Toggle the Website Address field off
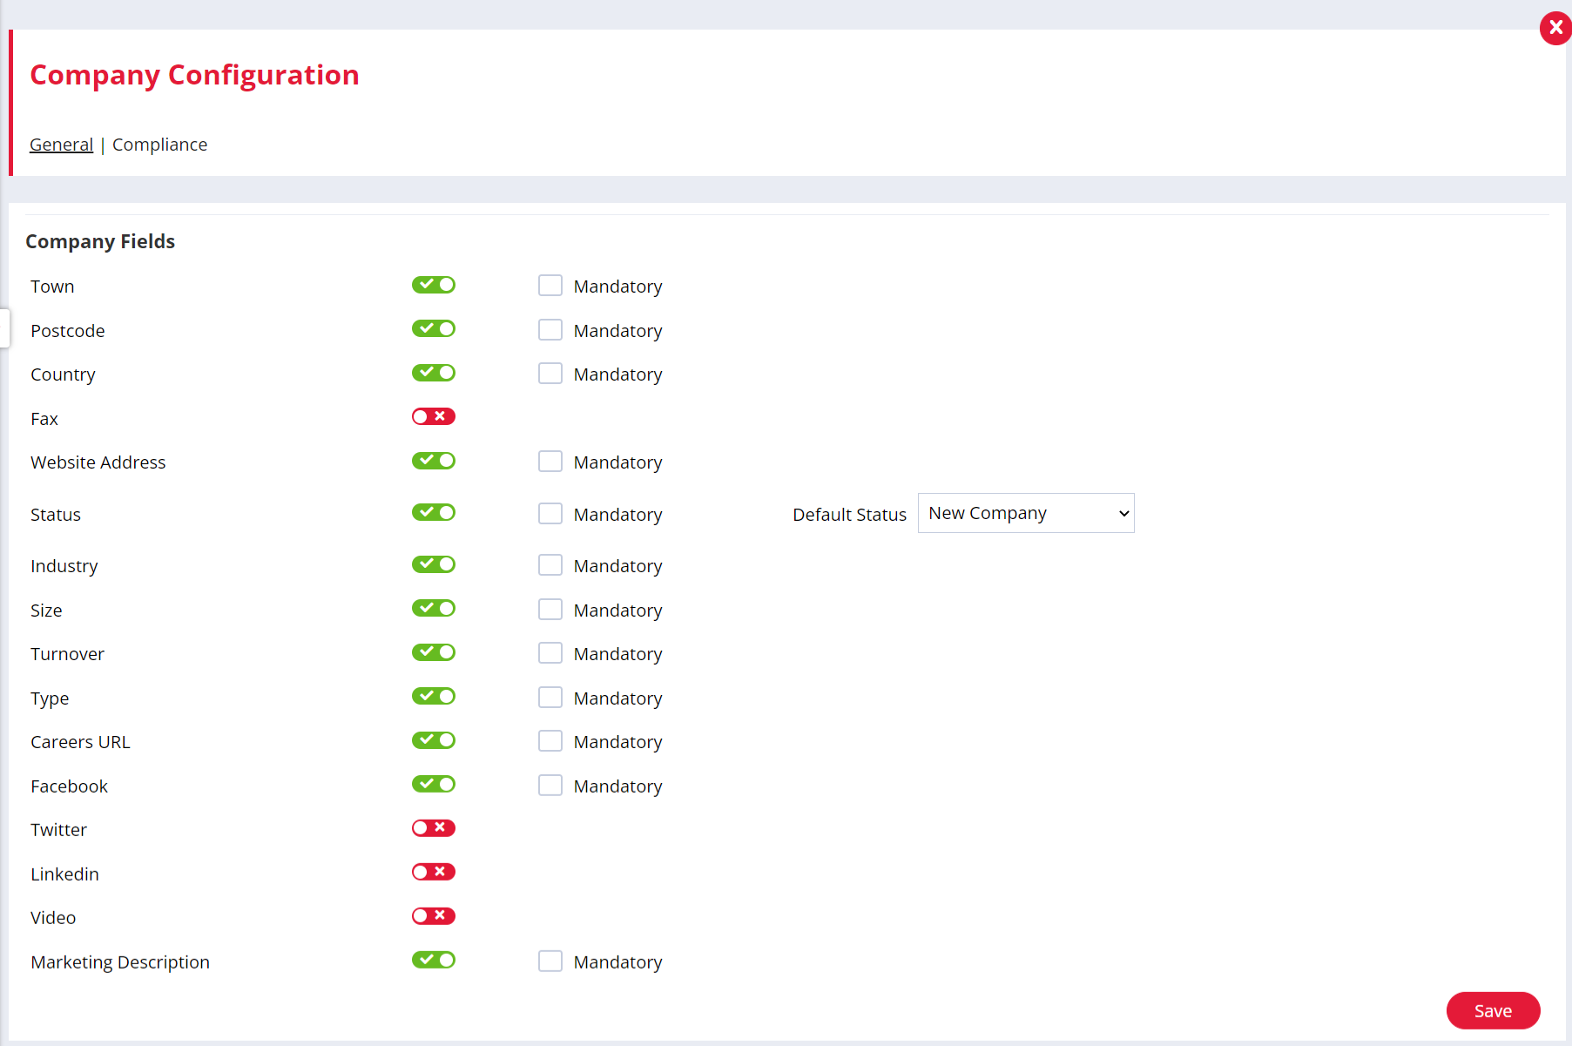 pyautogui.click(x=434, y=461)
